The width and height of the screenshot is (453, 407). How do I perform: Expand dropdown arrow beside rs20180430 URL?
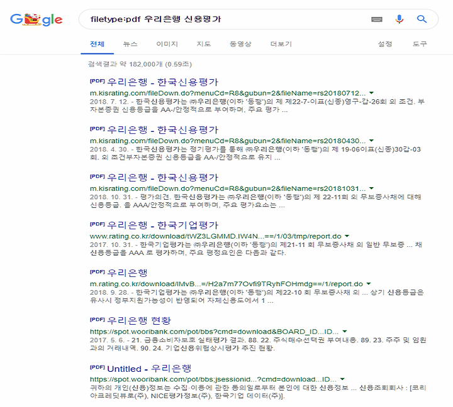(x=372, y=141)
